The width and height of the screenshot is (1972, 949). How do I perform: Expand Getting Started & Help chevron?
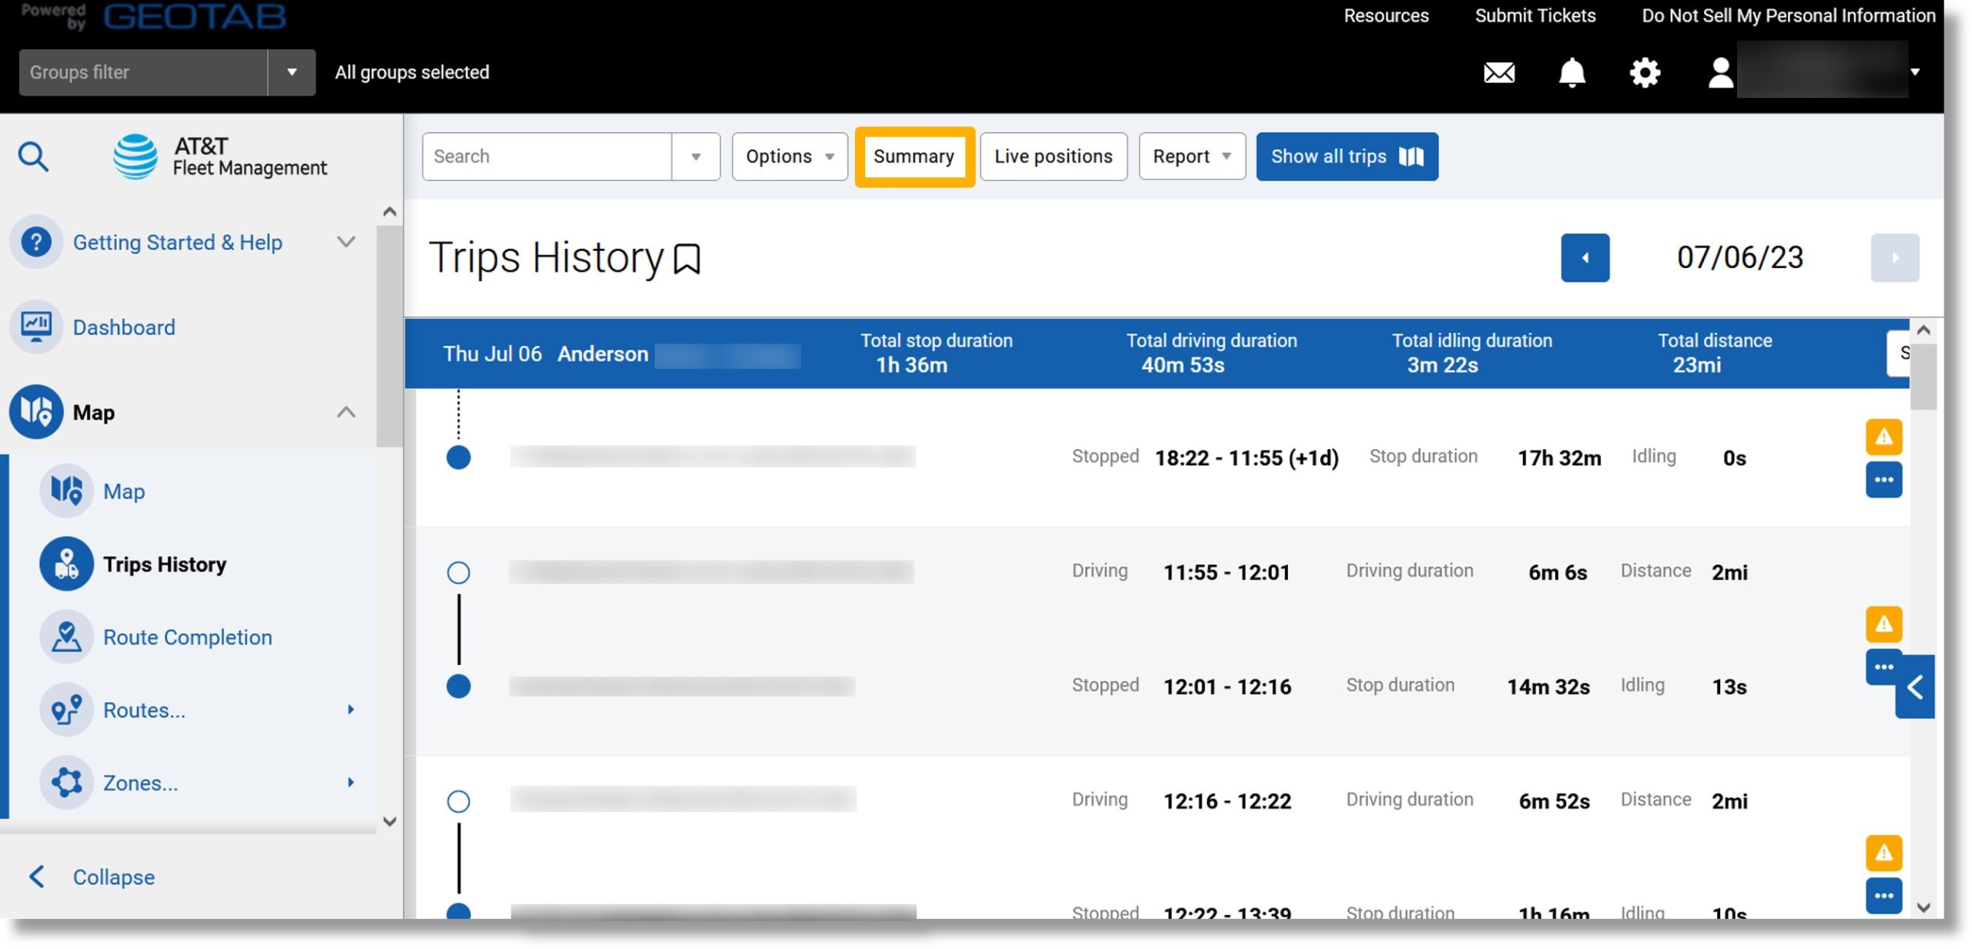click(346, 242)
